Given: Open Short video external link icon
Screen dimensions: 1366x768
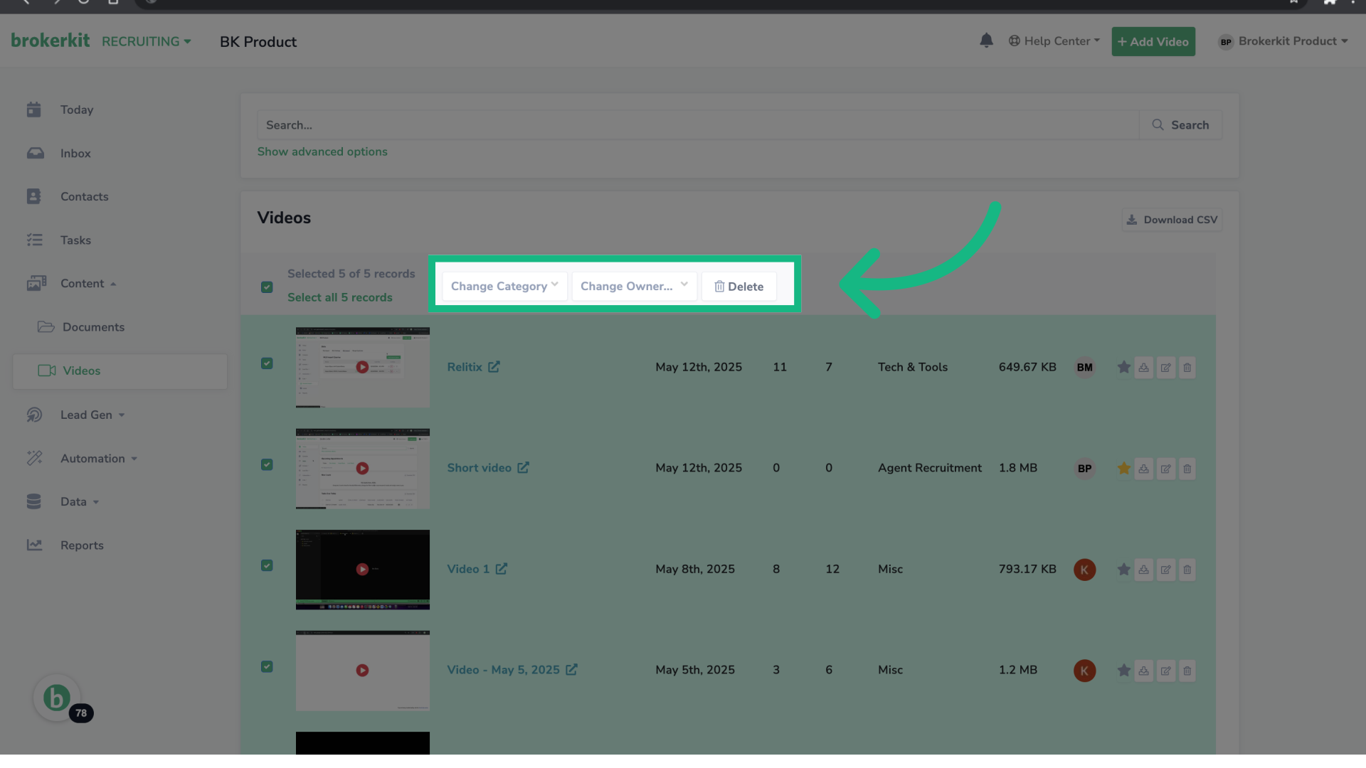Looking at the screenshot, I should click(x=523, y=468).
